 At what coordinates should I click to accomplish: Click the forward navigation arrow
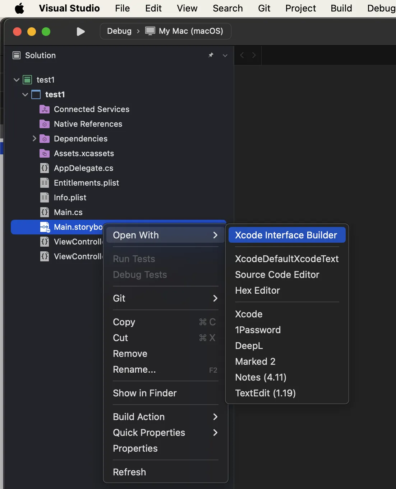coord(254,55)
